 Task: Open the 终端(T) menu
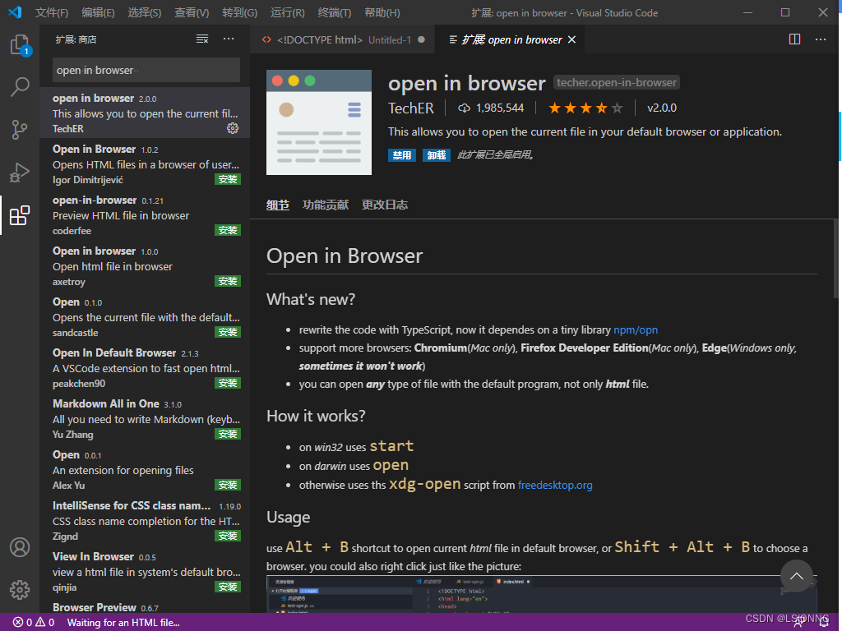click(x=334, y=12)
